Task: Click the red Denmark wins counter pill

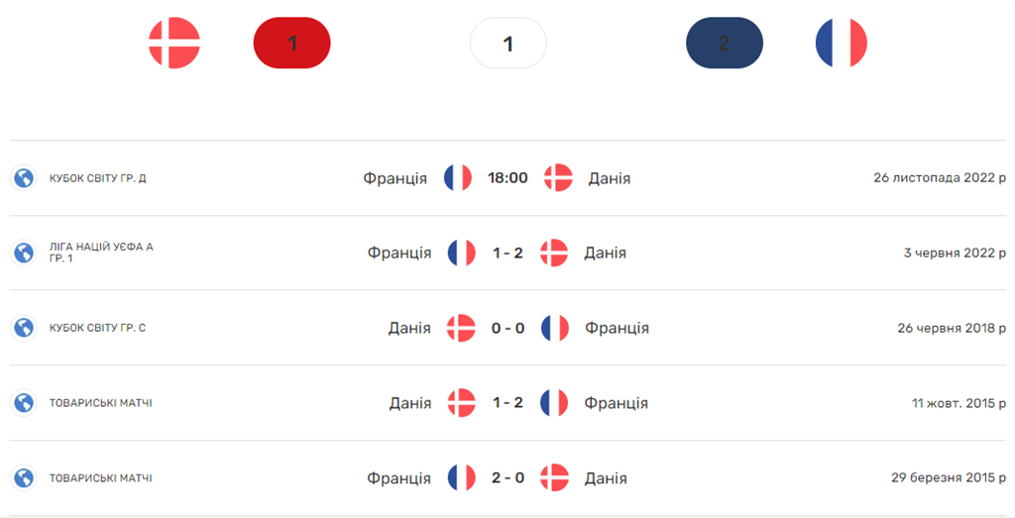Action: coord(291,44)
